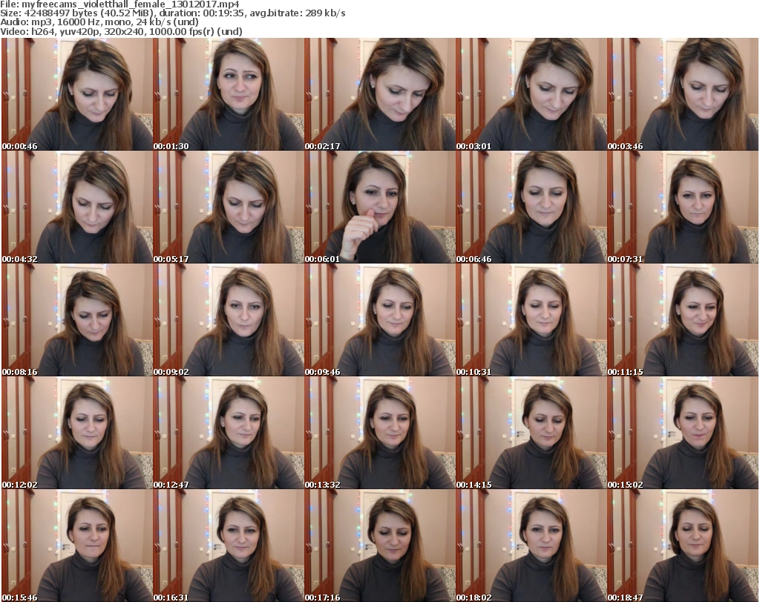Select the thumbnail stamped 00:09:46

pyautogui.click(x=379, y=321)
